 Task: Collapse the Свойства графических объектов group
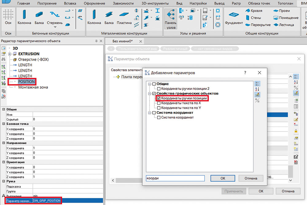click(150, 93)
